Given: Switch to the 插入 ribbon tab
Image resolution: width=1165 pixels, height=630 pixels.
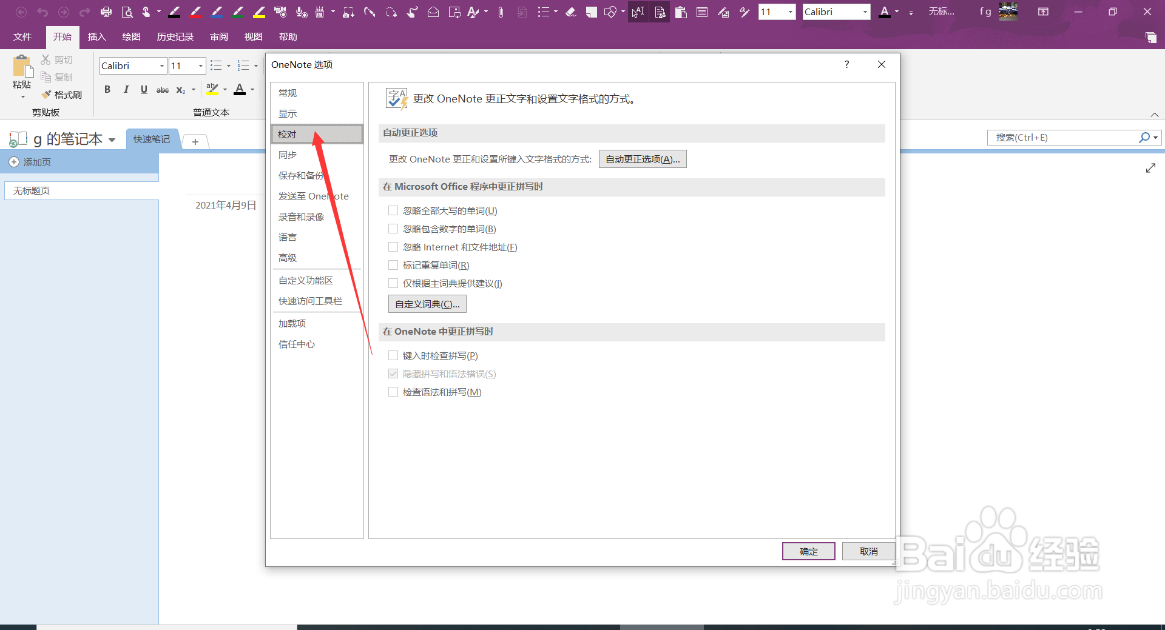Looking at the screenshot, I should pos(97,37).
